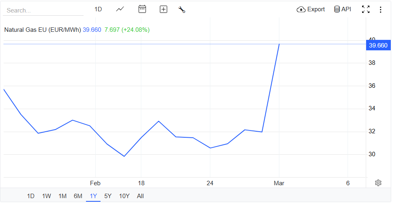
Task: Open the API database link
Action: pyautogui.click(x=342, y=9)
